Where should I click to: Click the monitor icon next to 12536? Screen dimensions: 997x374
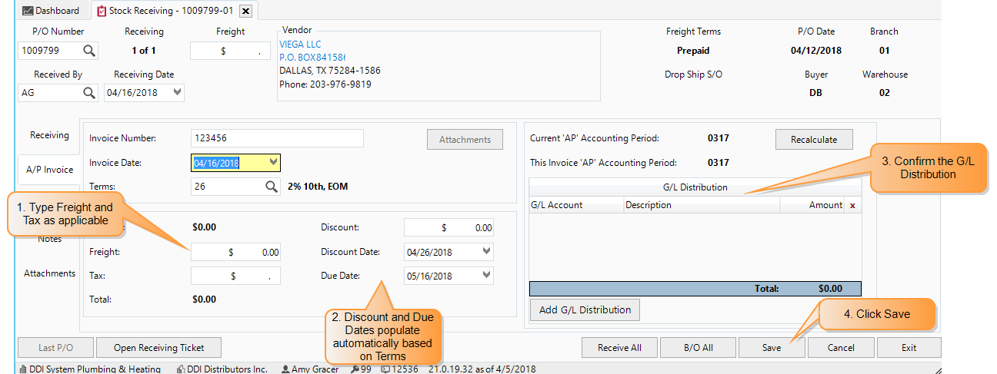385,369
